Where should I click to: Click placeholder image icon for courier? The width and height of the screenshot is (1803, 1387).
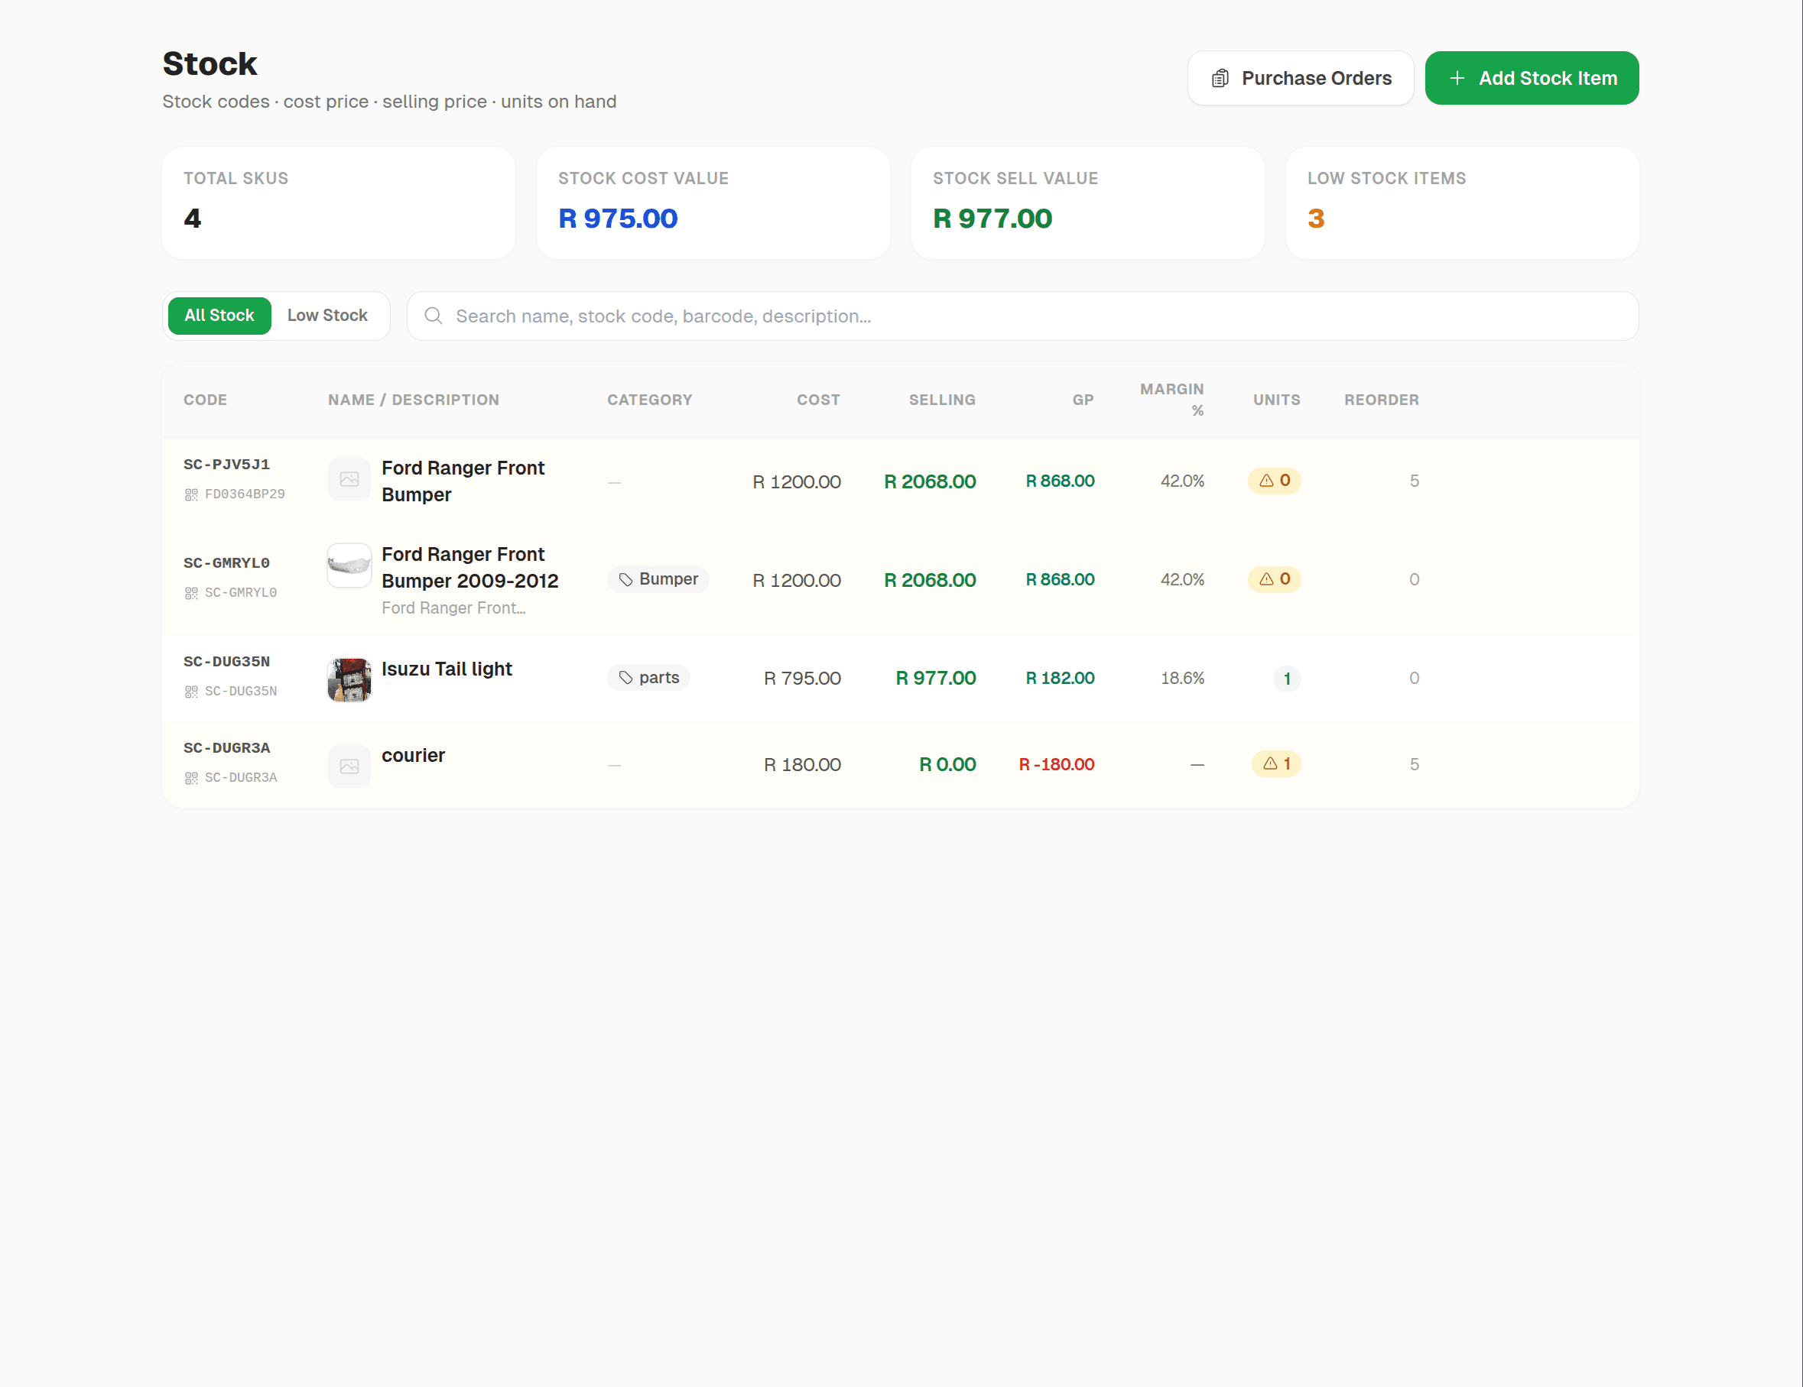point(349,766)
